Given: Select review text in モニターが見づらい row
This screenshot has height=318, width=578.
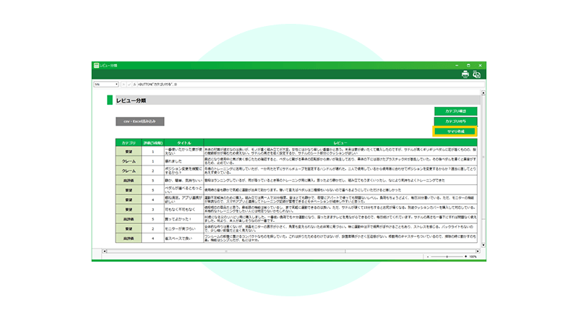Looking at the screenshot, I should click(340, 228).
